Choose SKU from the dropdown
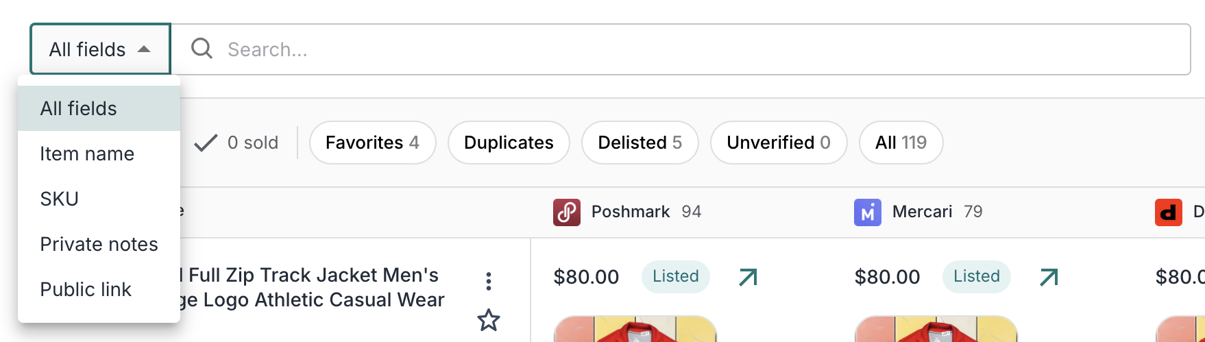1205x342 pixels. pos(60,199)
